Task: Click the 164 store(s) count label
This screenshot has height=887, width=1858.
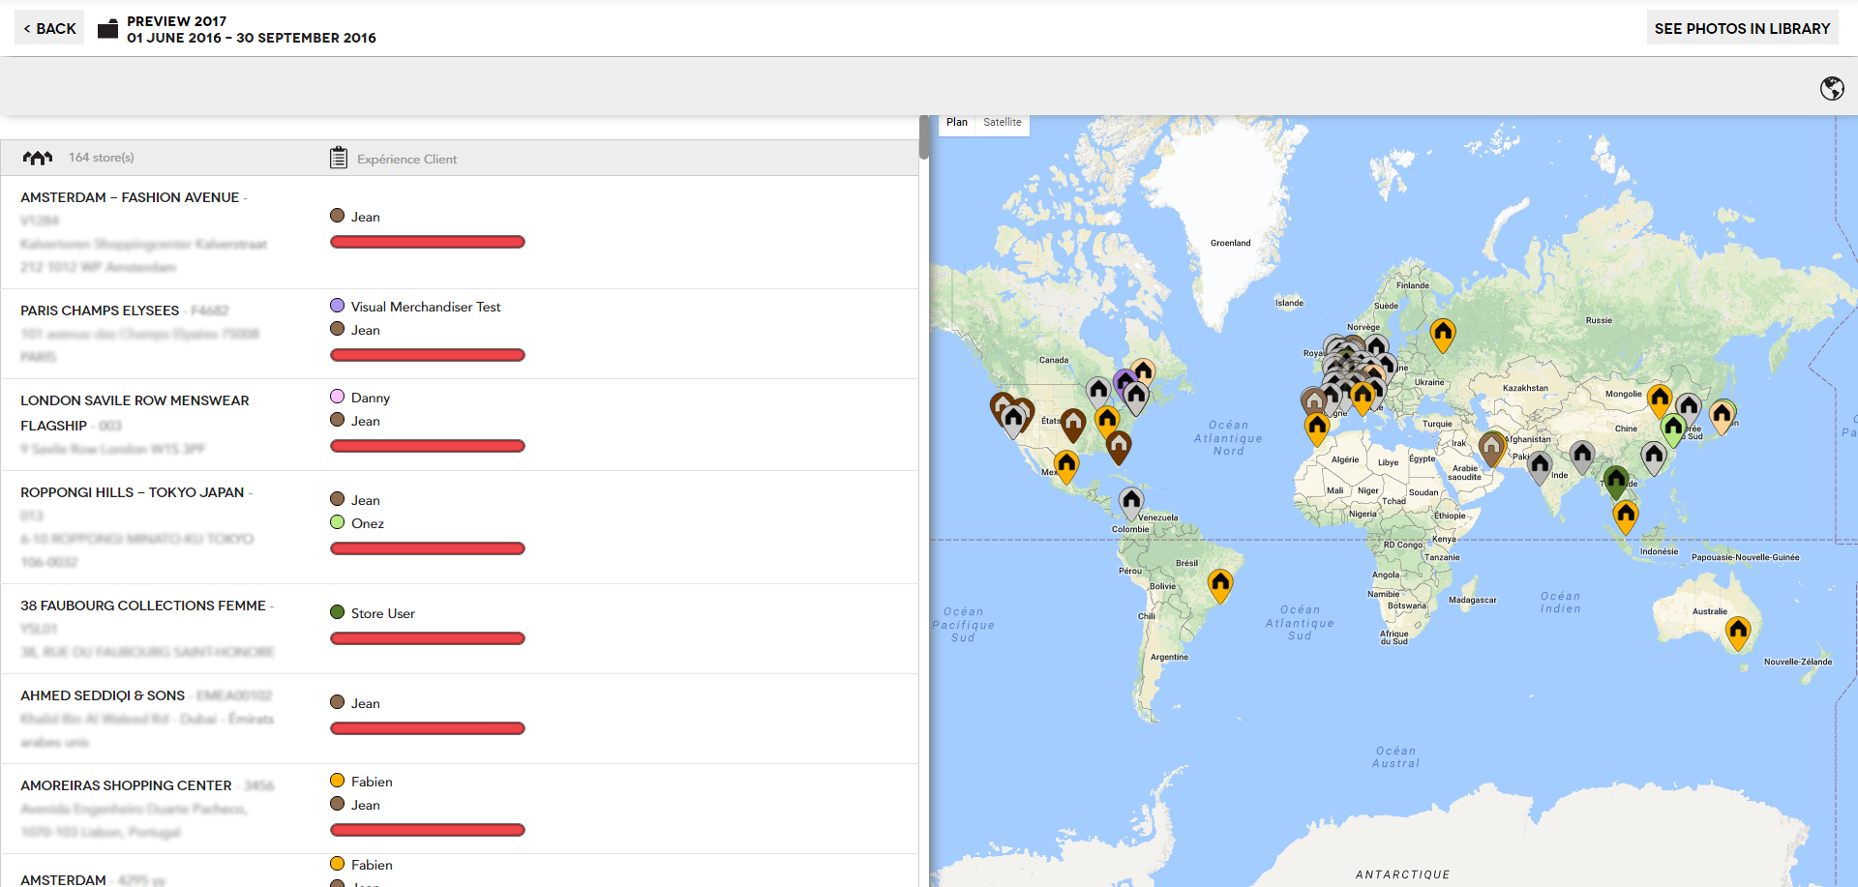Action: (x=101, y=158)
